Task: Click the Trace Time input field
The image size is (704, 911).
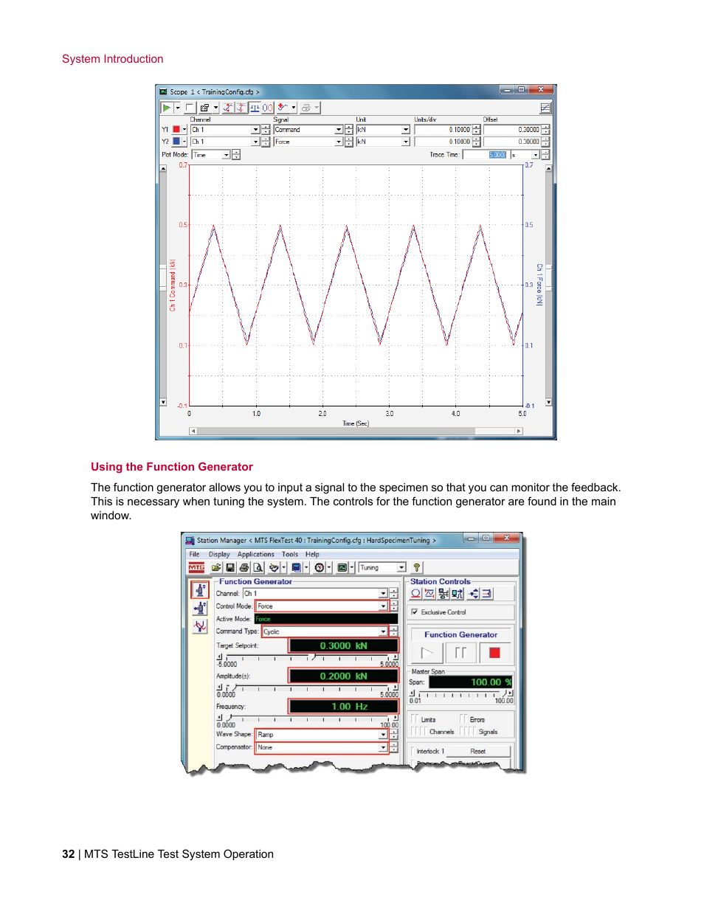Action: (x=486, y=155)
